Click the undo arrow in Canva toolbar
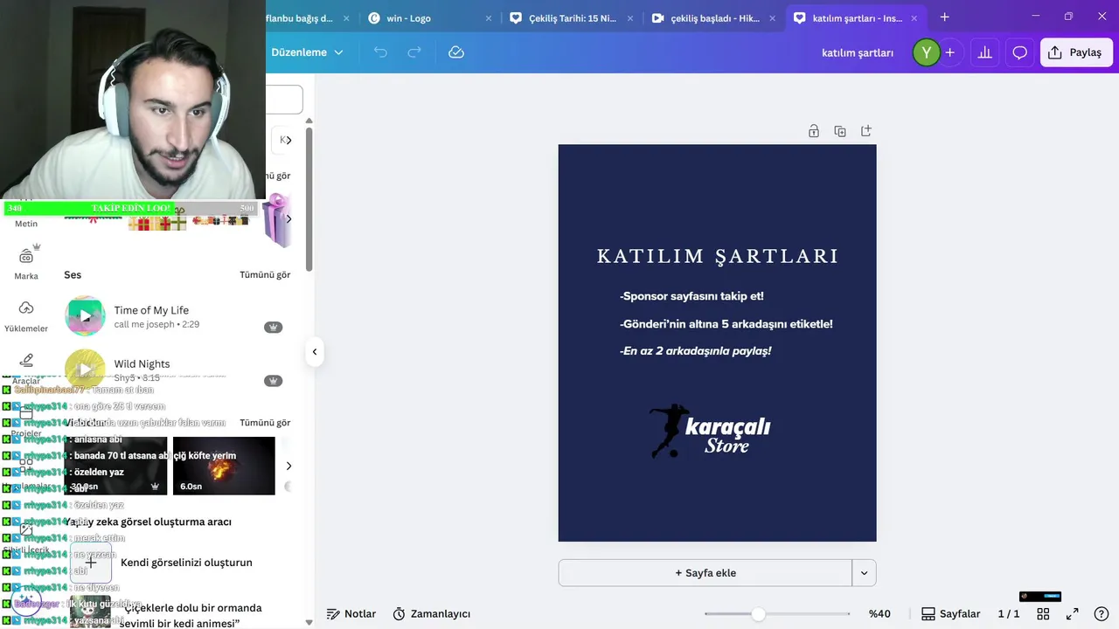 tap(380, 52)
